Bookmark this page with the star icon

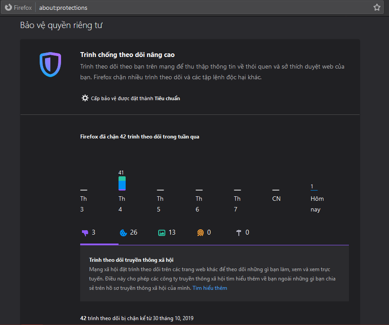click(377, 8)
